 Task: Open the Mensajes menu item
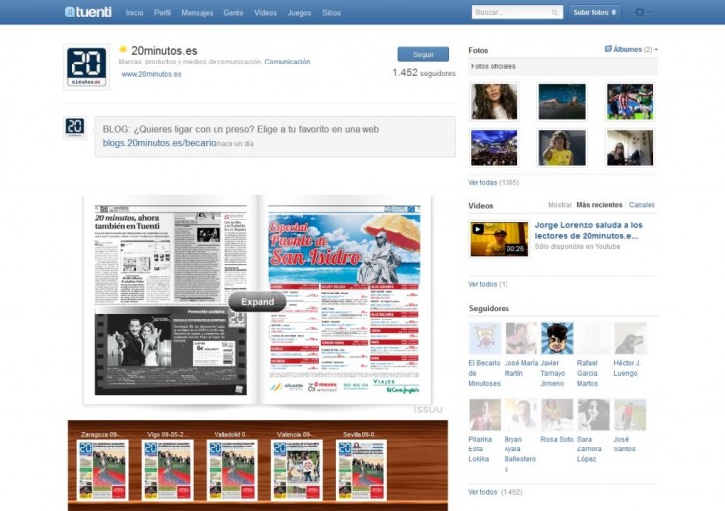click(x=197, y=13)
